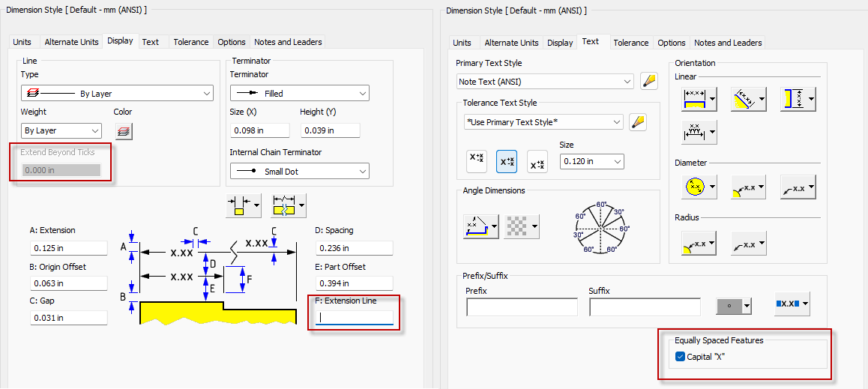Select the Diameter yellow circle orientation icon
Screen dimensions: 868x389
pos(696,186)
